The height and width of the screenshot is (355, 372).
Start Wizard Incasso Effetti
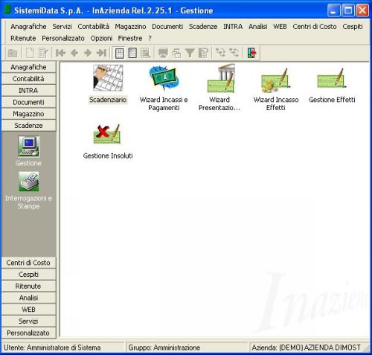point(275,80)
